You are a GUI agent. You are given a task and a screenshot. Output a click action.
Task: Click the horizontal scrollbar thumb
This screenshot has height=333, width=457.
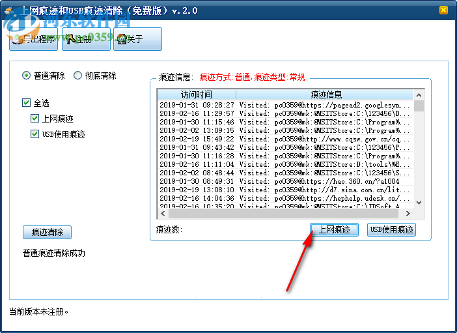tap(283, 214)
